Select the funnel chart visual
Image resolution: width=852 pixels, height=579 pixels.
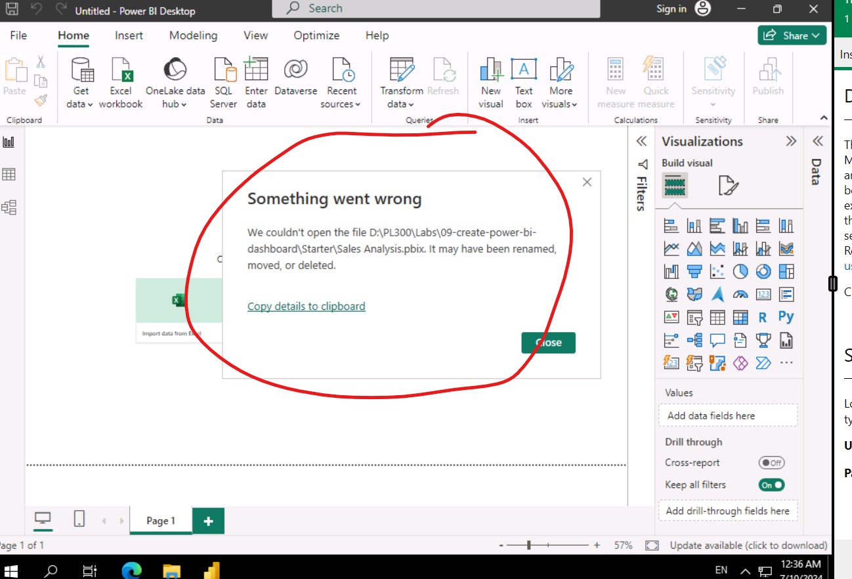click(x=694, y=271)
